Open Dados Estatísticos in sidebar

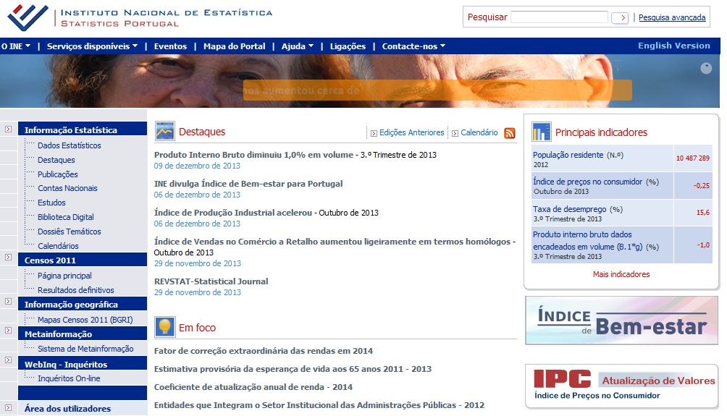[69, 145]
